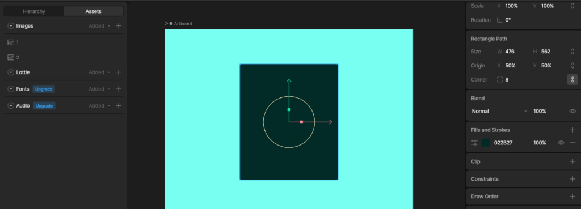Add a Draw Order rule
The image size is (581, 209).
point(572,197)
